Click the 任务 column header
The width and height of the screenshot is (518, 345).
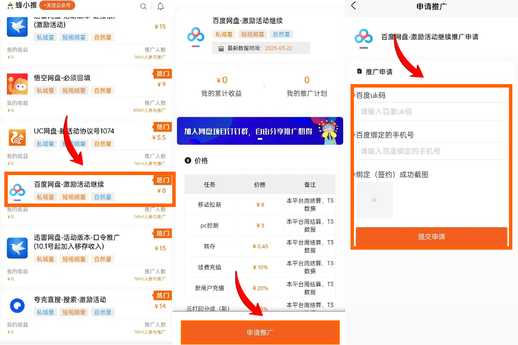pos(209,185)
